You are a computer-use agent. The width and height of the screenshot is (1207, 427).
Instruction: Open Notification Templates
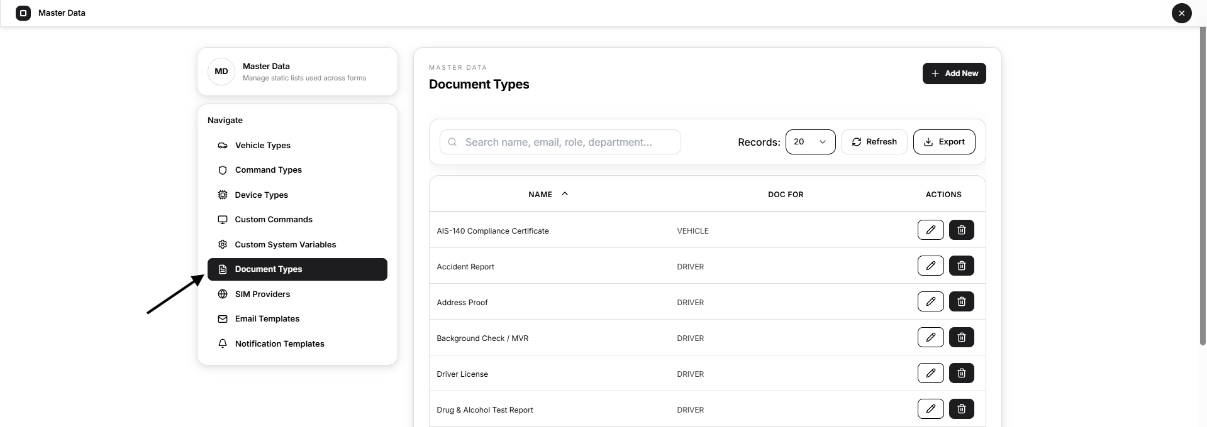pyautogui.click(x=298, y=343)
